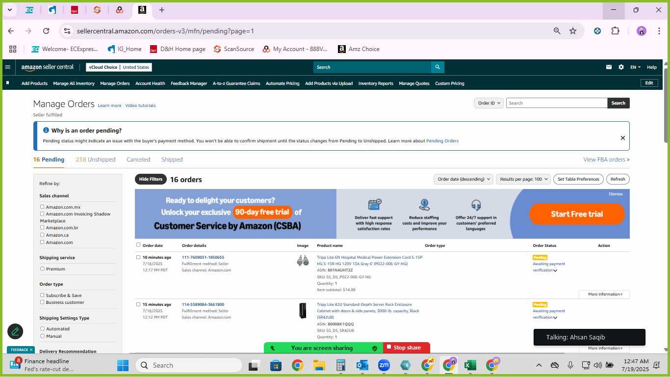The width and height of the screenshot is (670, 377).
Task: View site information icon in address bar
Action: (x=68, y=31)
